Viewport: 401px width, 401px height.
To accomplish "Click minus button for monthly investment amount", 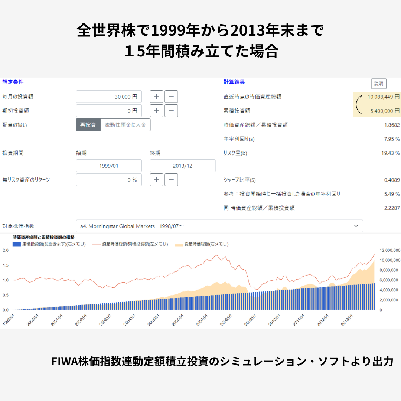I will [x=171, y=97].
